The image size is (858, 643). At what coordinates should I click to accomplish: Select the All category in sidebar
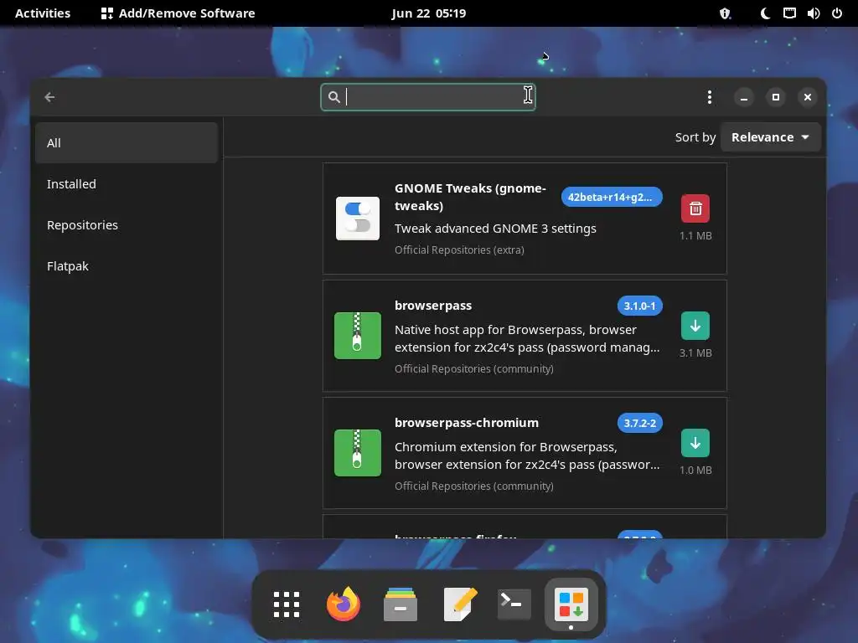[x=127, y=143]
